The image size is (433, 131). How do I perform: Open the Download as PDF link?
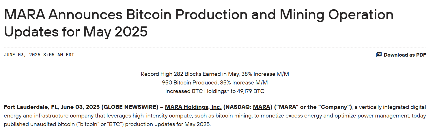click(405, 55)
